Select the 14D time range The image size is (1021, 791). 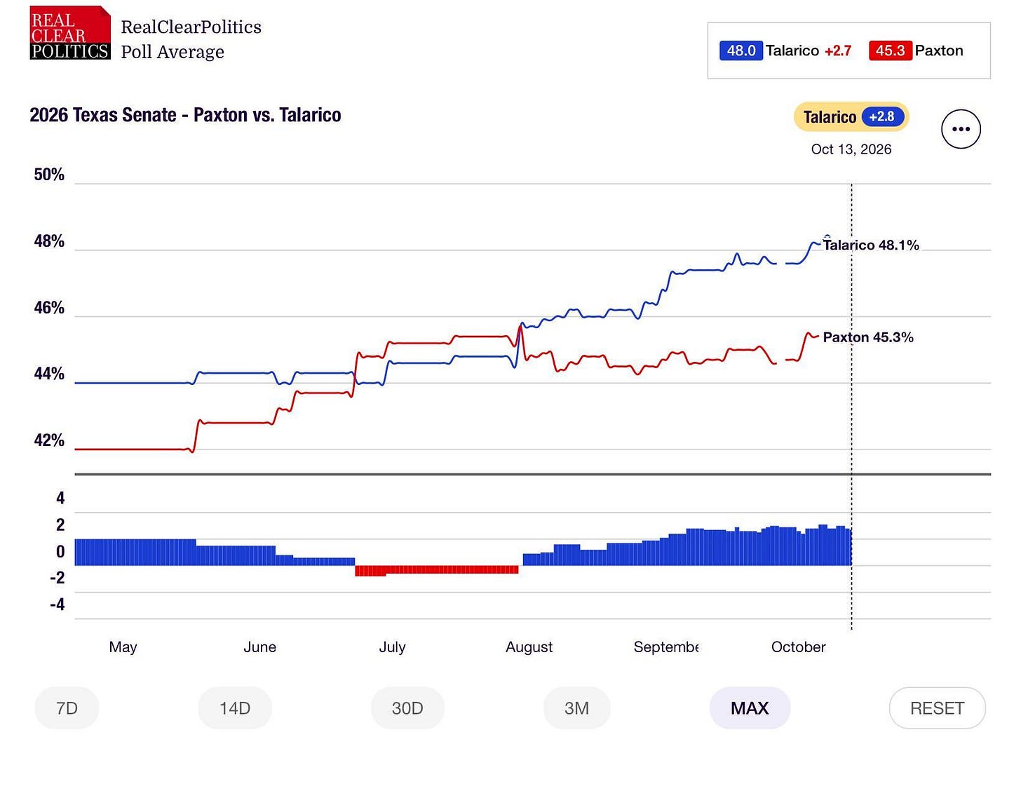235,708
